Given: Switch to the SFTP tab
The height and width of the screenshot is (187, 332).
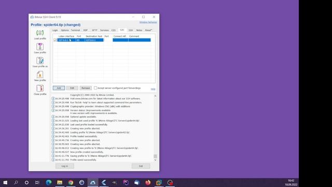Looking at the screenshot, I should [94, 30].
